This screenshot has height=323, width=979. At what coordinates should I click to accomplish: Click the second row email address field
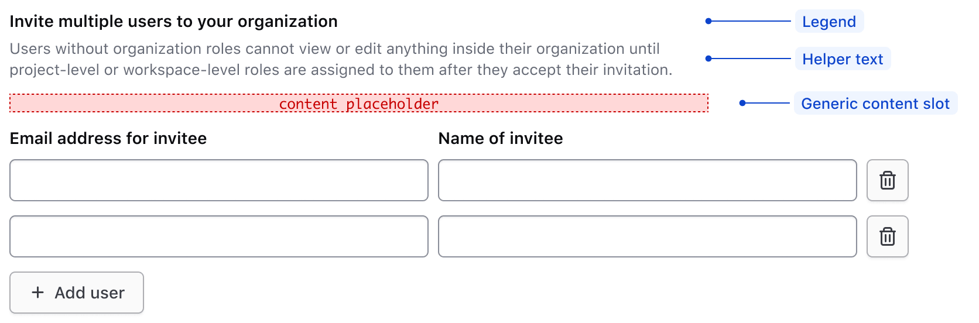[219, 236]
